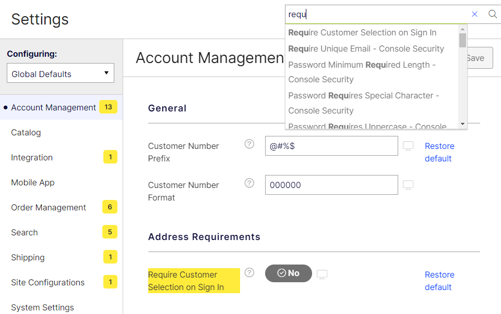Viewport: 501px width, 314px height.
Task: Click into the Customer Number Format field
Action: pyautogui.click(x=331, y=185)
